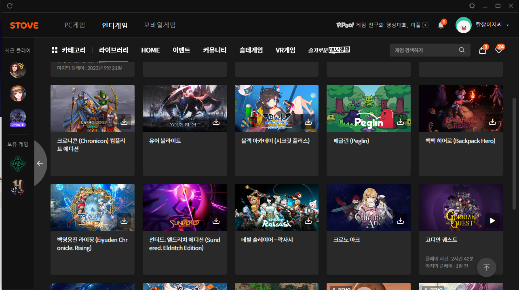
Task: Open Chronicon game thumbnail
Action: 93,108
